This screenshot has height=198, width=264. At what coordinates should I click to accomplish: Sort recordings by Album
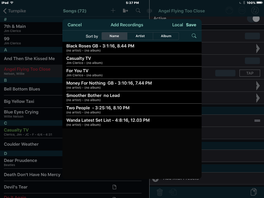[166, 36]
